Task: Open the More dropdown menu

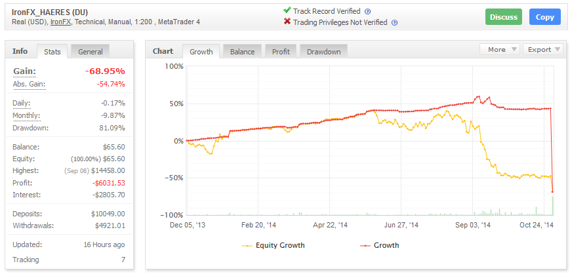Action: (x=500, y=50)
